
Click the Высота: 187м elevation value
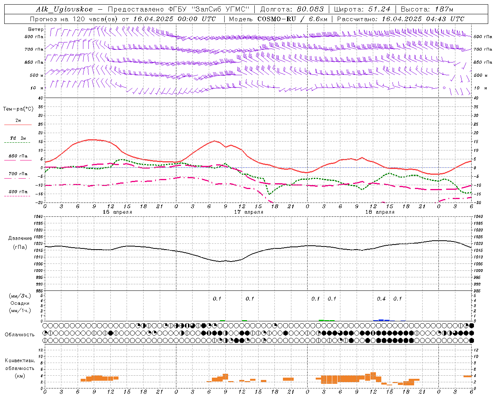tap(427, 9)
